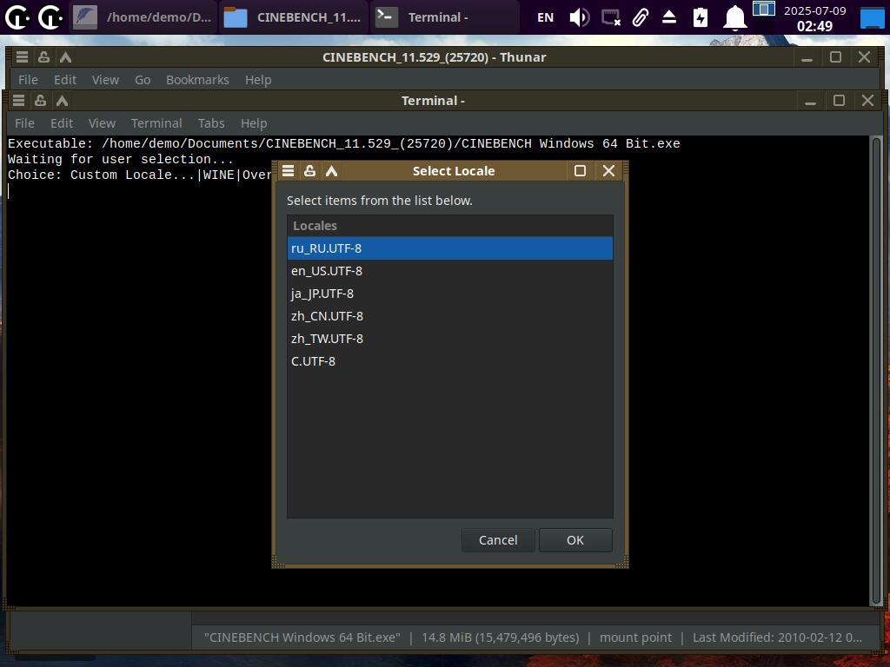Click the stick icon in Terminal titlebar
Image resolution: width=890 pixels, height=667 pixels.
pos(40,101)
